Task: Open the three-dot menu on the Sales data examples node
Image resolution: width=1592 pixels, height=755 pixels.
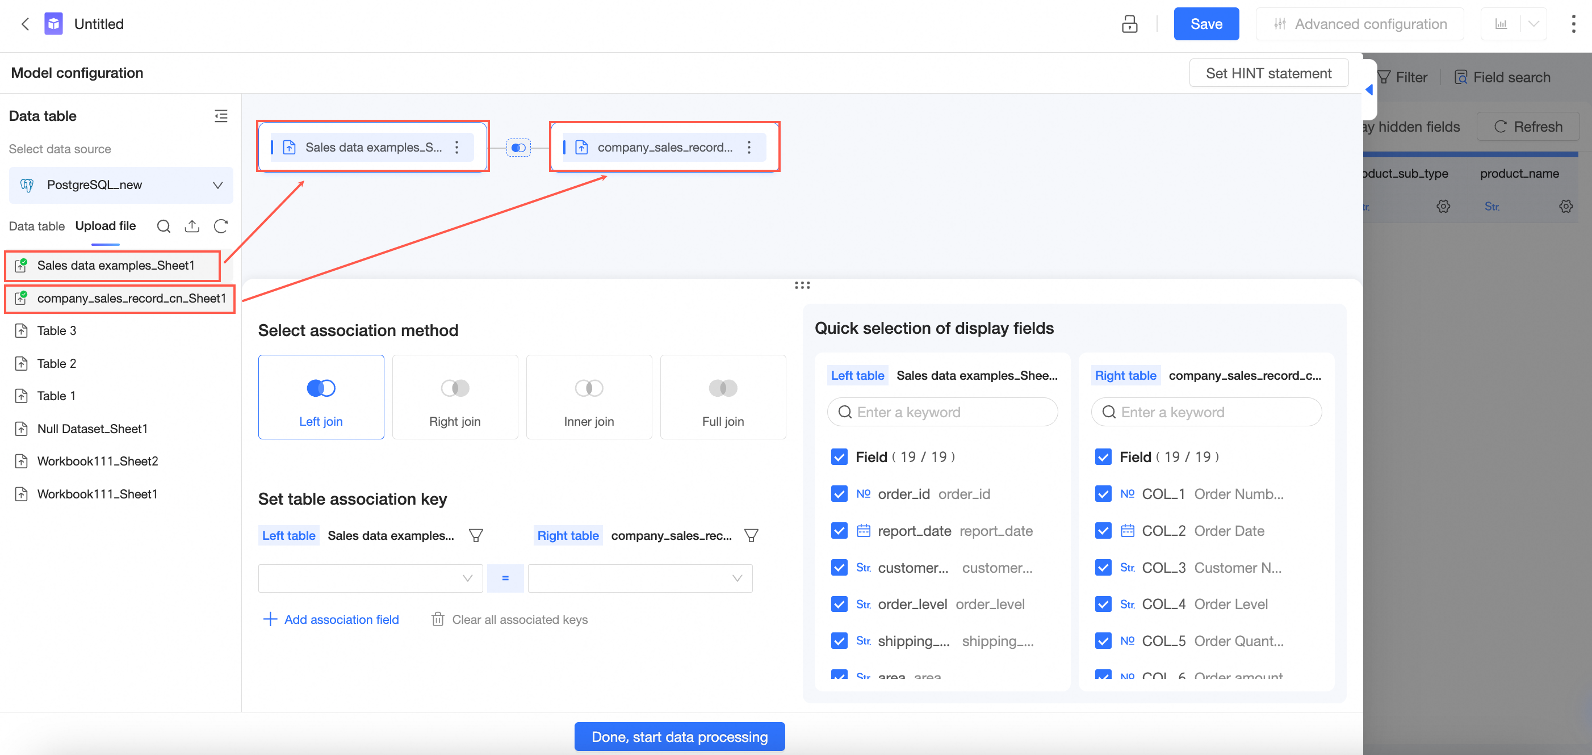Action: coord(456,147)
